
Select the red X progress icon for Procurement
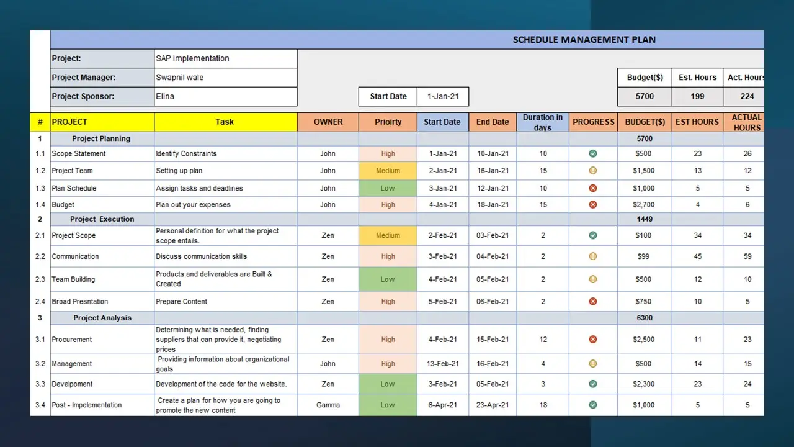click(x=593, y=340)
